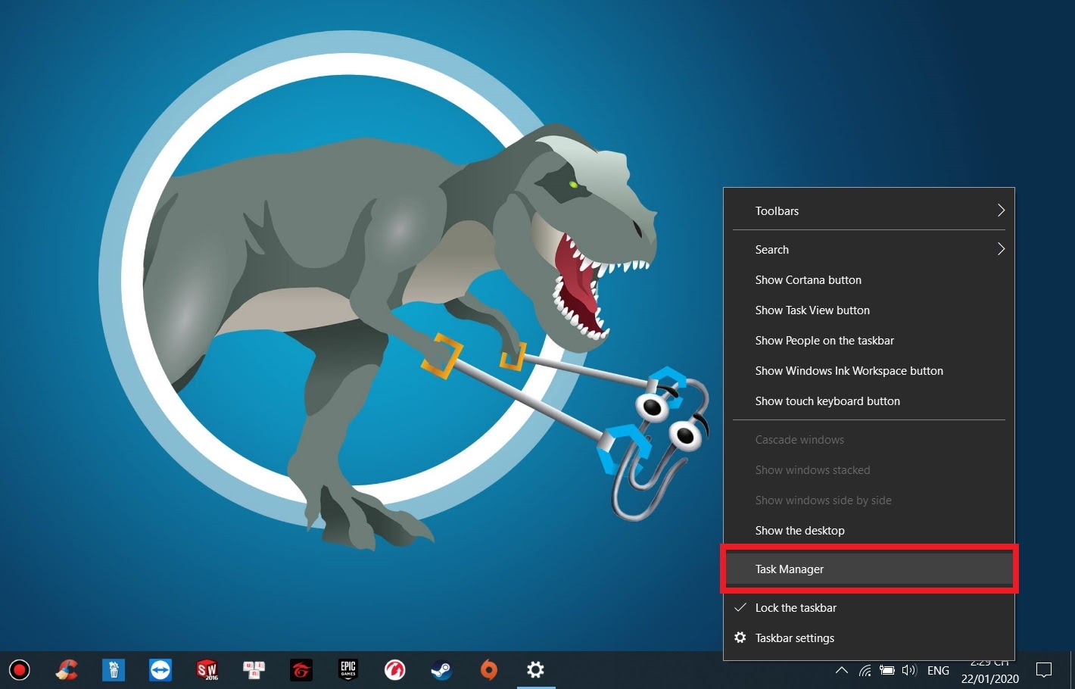This screenshot has width=1075, height=689.
Task: Toggle Show Task View button
Action: (x=869, y=310)
